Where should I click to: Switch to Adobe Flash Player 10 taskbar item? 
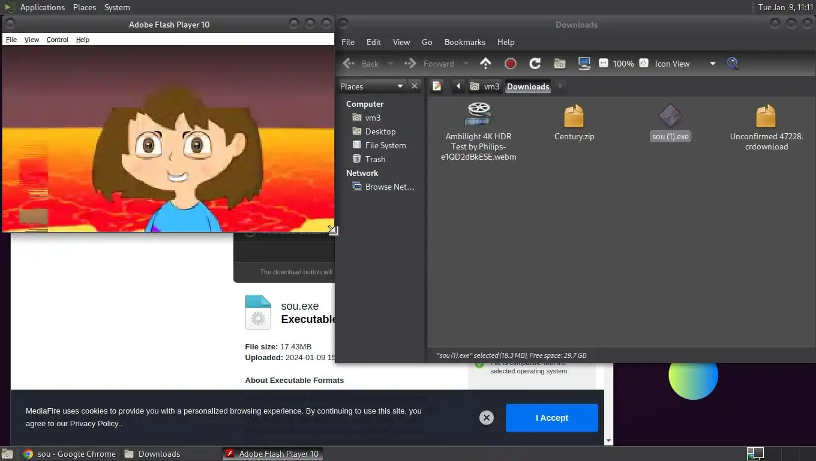click(x=272, y=454)
